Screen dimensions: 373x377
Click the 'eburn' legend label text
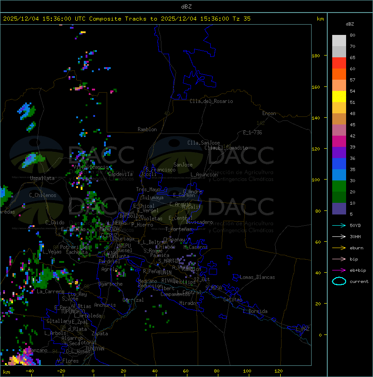(356, 248)
